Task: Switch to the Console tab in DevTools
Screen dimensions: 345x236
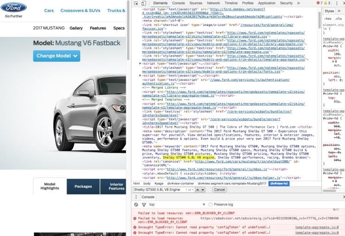Action: [x=179, y=3]
